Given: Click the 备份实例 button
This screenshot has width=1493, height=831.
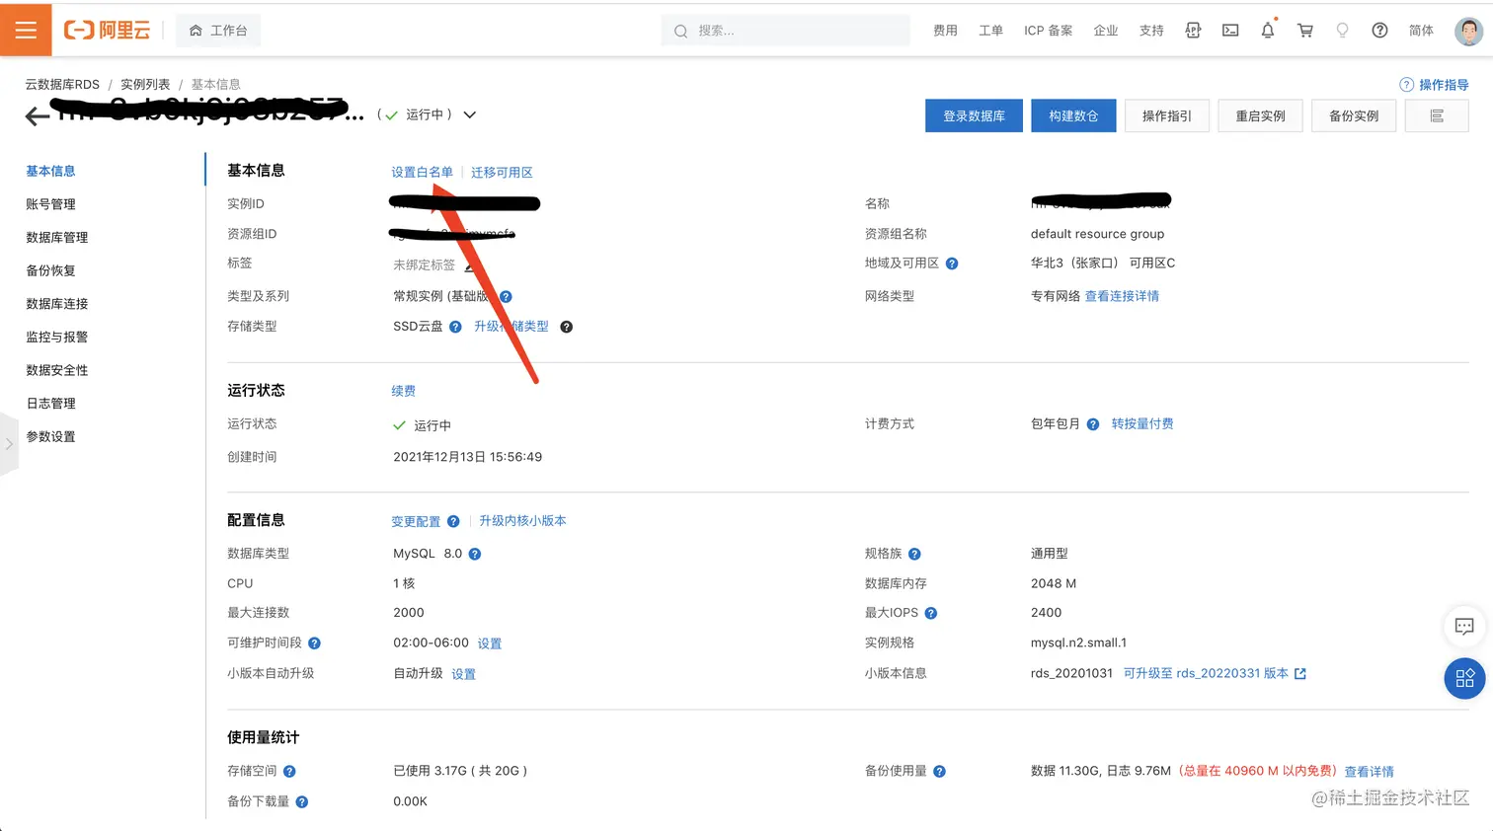Looking at the screenshot, I should (x=1353, y=115).
